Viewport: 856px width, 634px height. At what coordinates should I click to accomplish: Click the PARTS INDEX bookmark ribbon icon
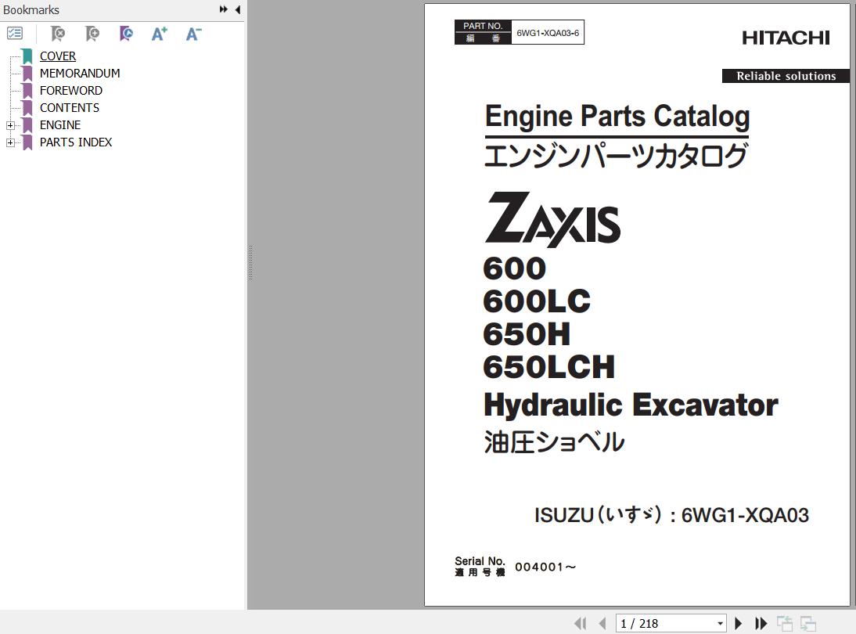[27, 142]
